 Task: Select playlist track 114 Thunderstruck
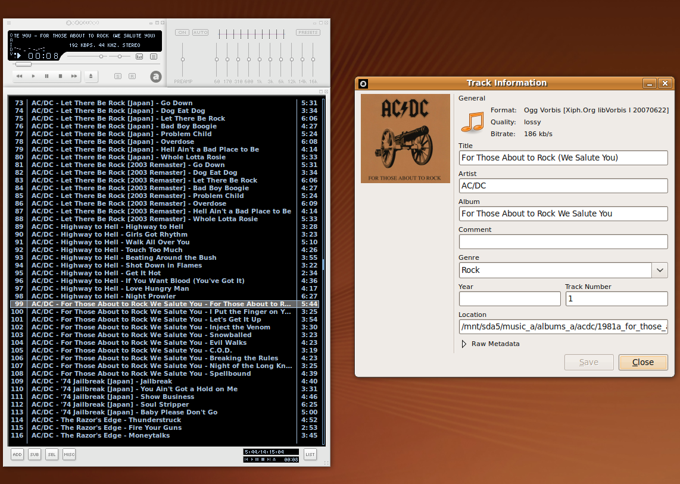pos(165,420)
